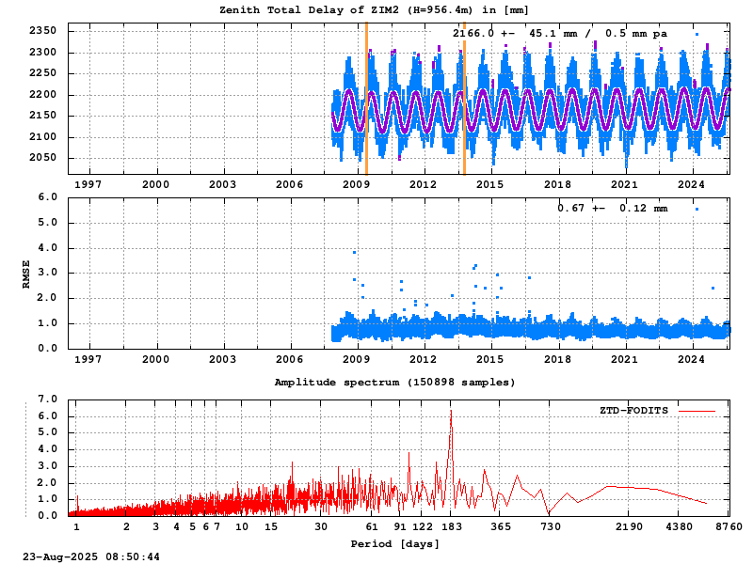Screen dimensions: 753x564
Task: Click the highest RMSE outlier point near 3.8
Action: [355, 252]
